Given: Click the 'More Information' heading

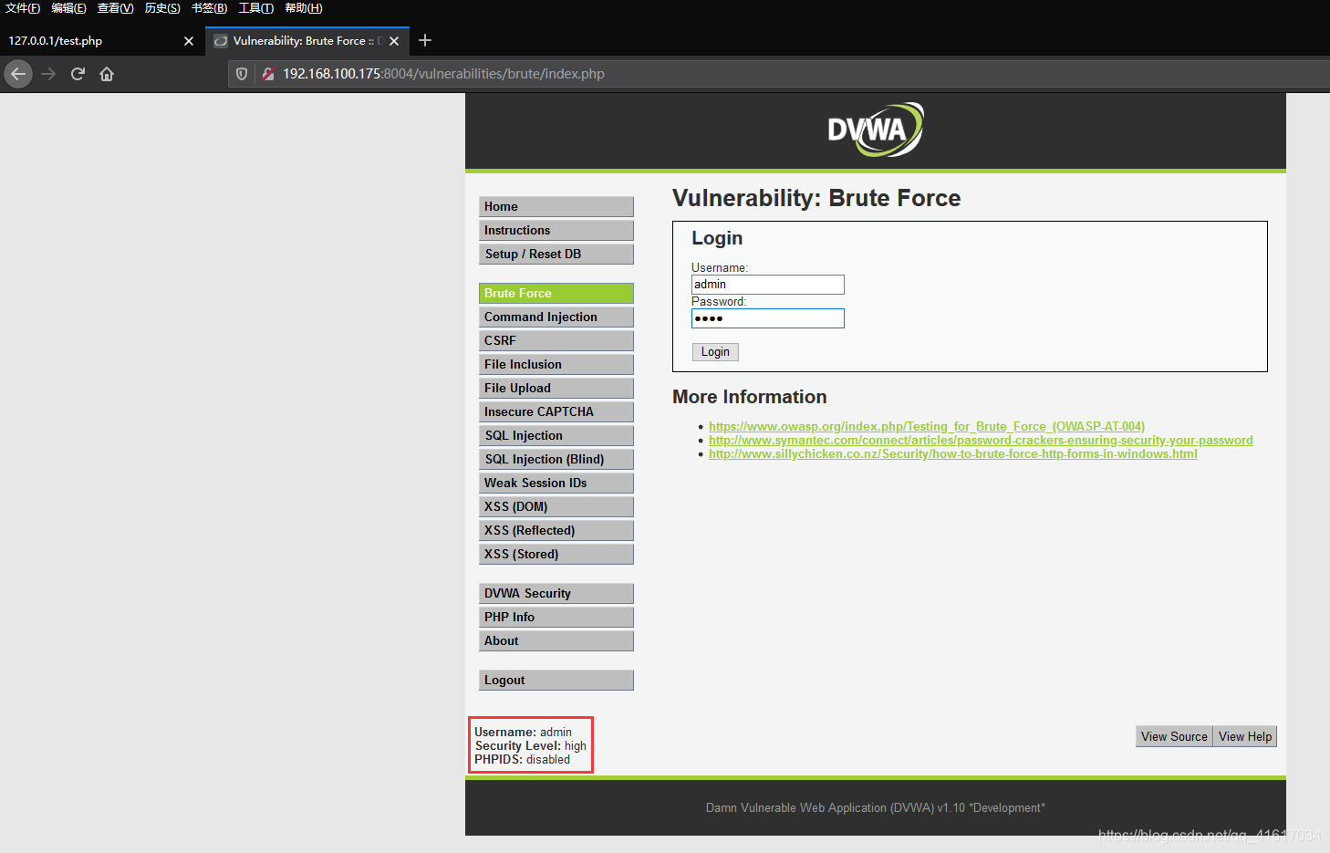Looking at the screenshot, I should tap(750, 397).
